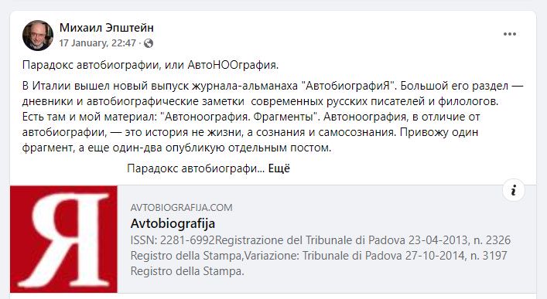Open the three-dot post options menu
547x299 pixels.
click(x=510, y=34)
